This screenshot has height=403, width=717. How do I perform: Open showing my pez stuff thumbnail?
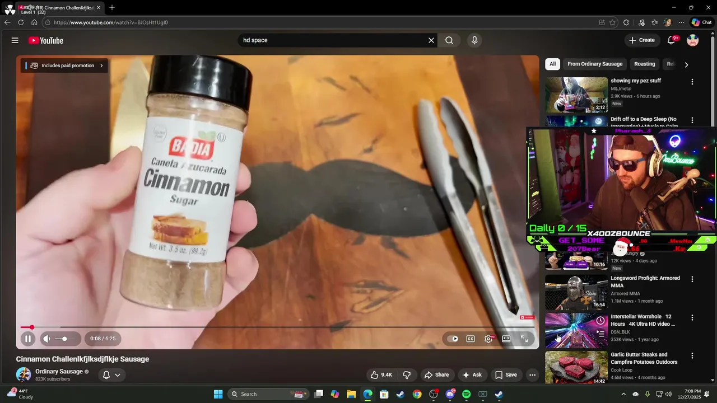tap(576, 95)
